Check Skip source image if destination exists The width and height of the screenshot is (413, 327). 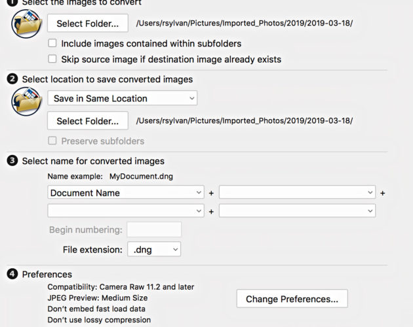[52, 59]
